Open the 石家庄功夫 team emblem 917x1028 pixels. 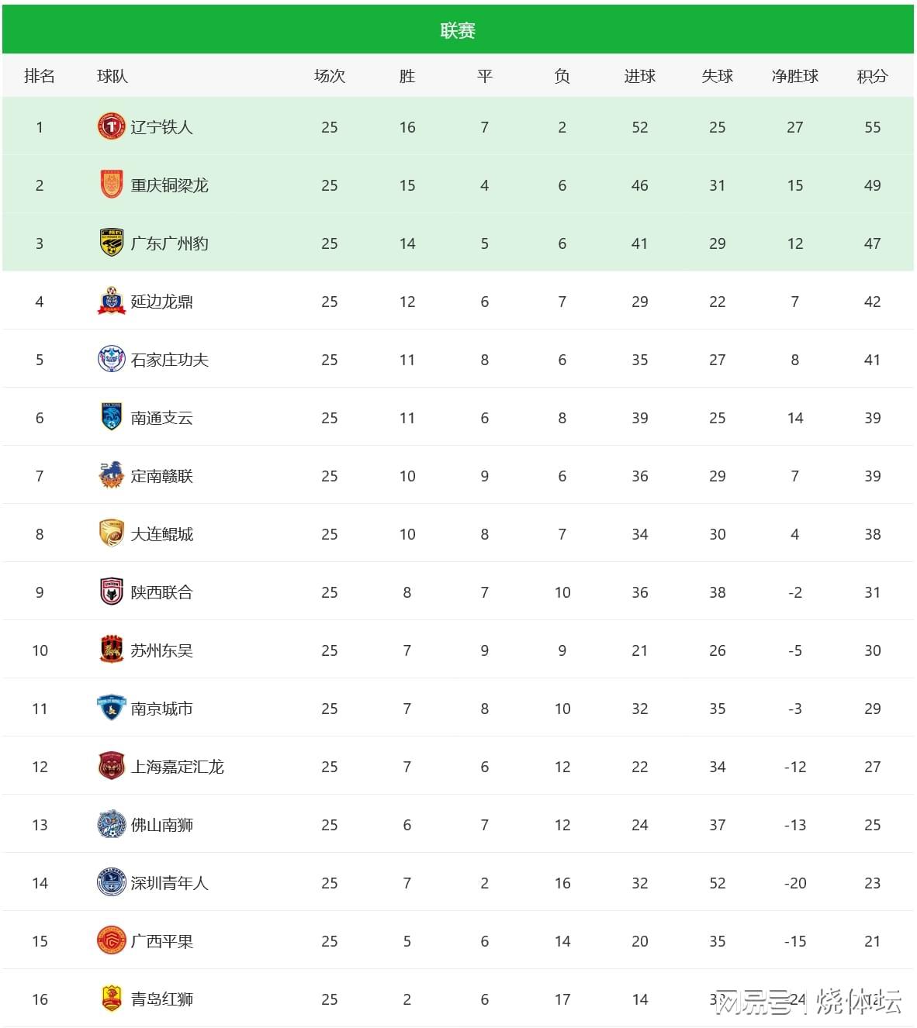pyautogui.click(x=112, y=359)
